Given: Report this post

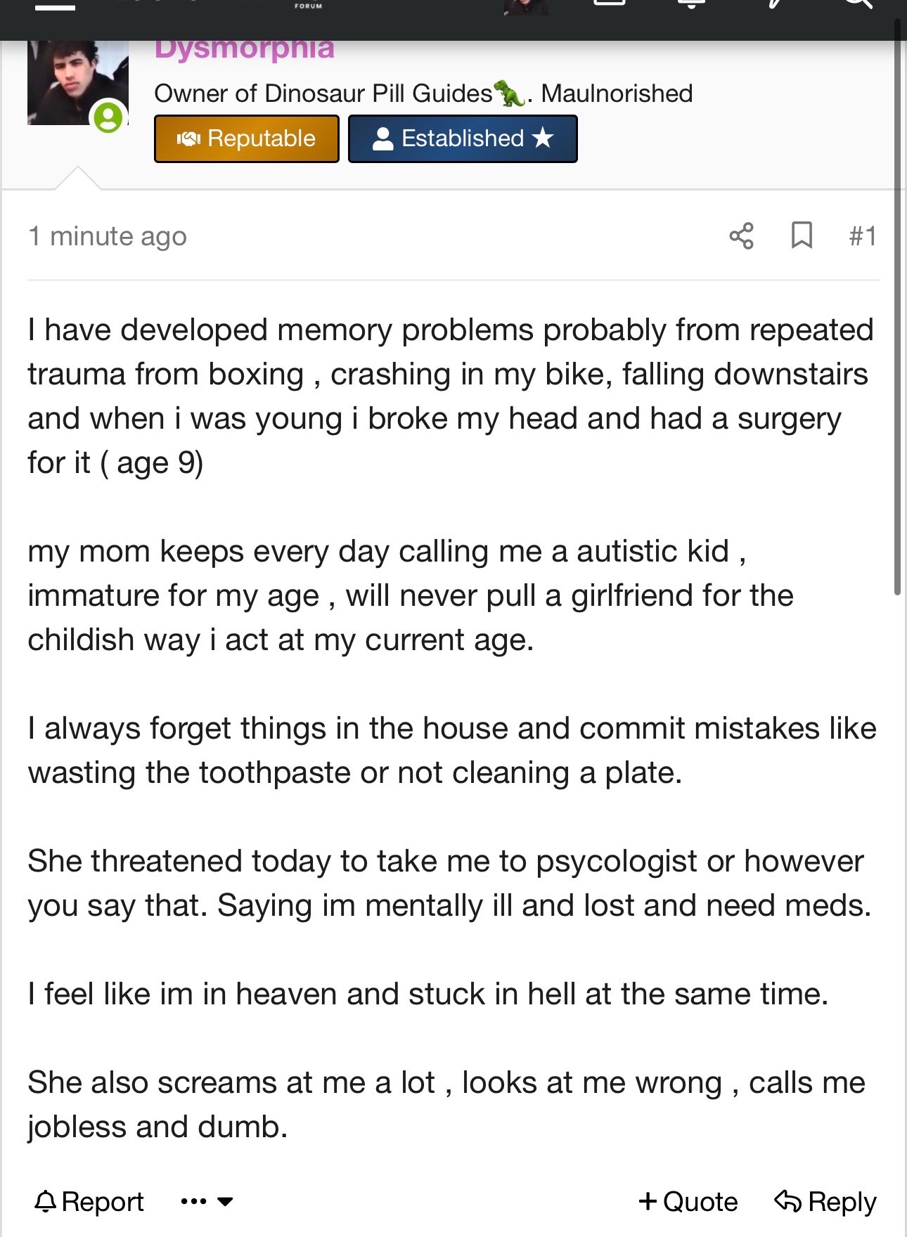Looking at the screenshot, I should (89, 1202).
